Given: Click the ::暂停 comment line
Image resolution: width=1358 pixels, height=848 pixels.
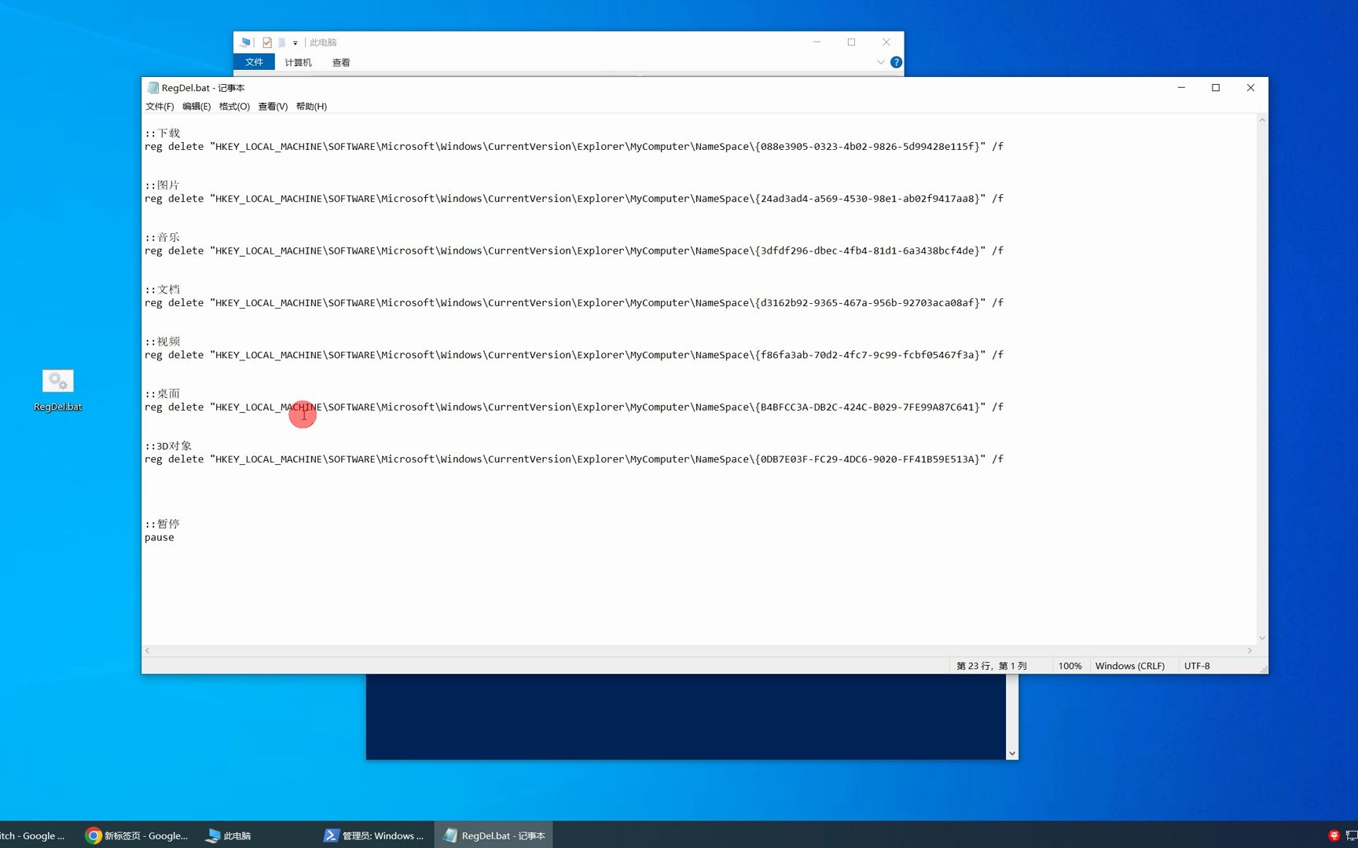Looking at the screenshot, I should (163, 524).
